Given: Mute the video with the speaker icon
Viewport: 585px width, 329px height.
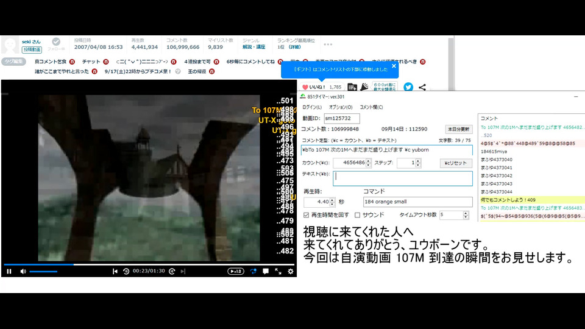Looking at the screenshot, I should tap(23, 272).
